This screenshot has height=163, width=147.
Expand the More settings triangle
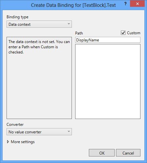tap(8, 142)
